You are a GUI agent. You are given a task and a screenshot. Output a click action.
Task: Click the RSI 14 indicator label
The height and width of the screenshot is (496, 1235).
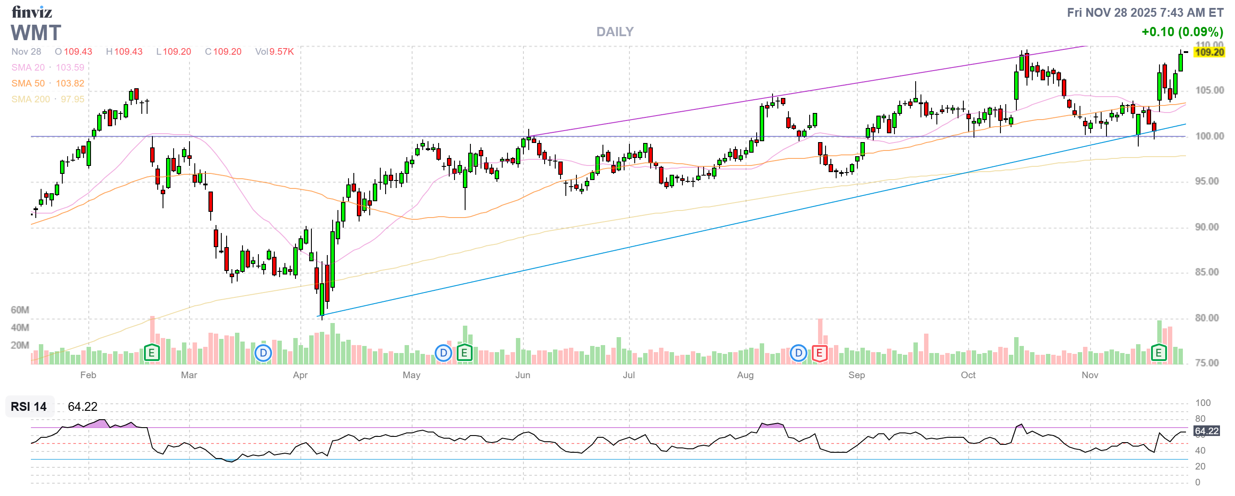click(x=29, y=406)
